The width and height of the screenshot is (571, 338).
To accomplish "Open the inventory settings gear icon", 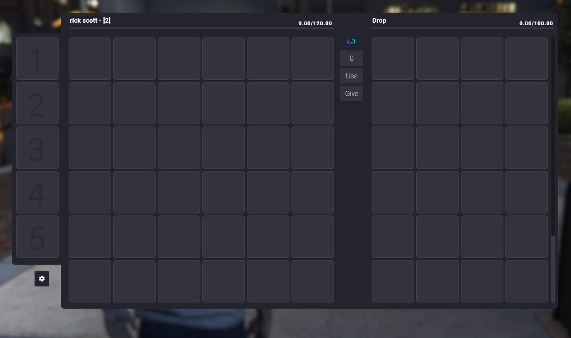I will pos(41,278).
